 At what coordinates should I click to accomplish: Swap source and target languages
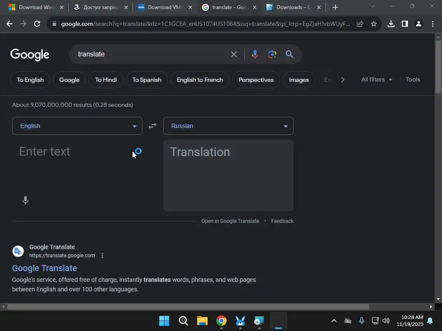click(x=152, y=126)
